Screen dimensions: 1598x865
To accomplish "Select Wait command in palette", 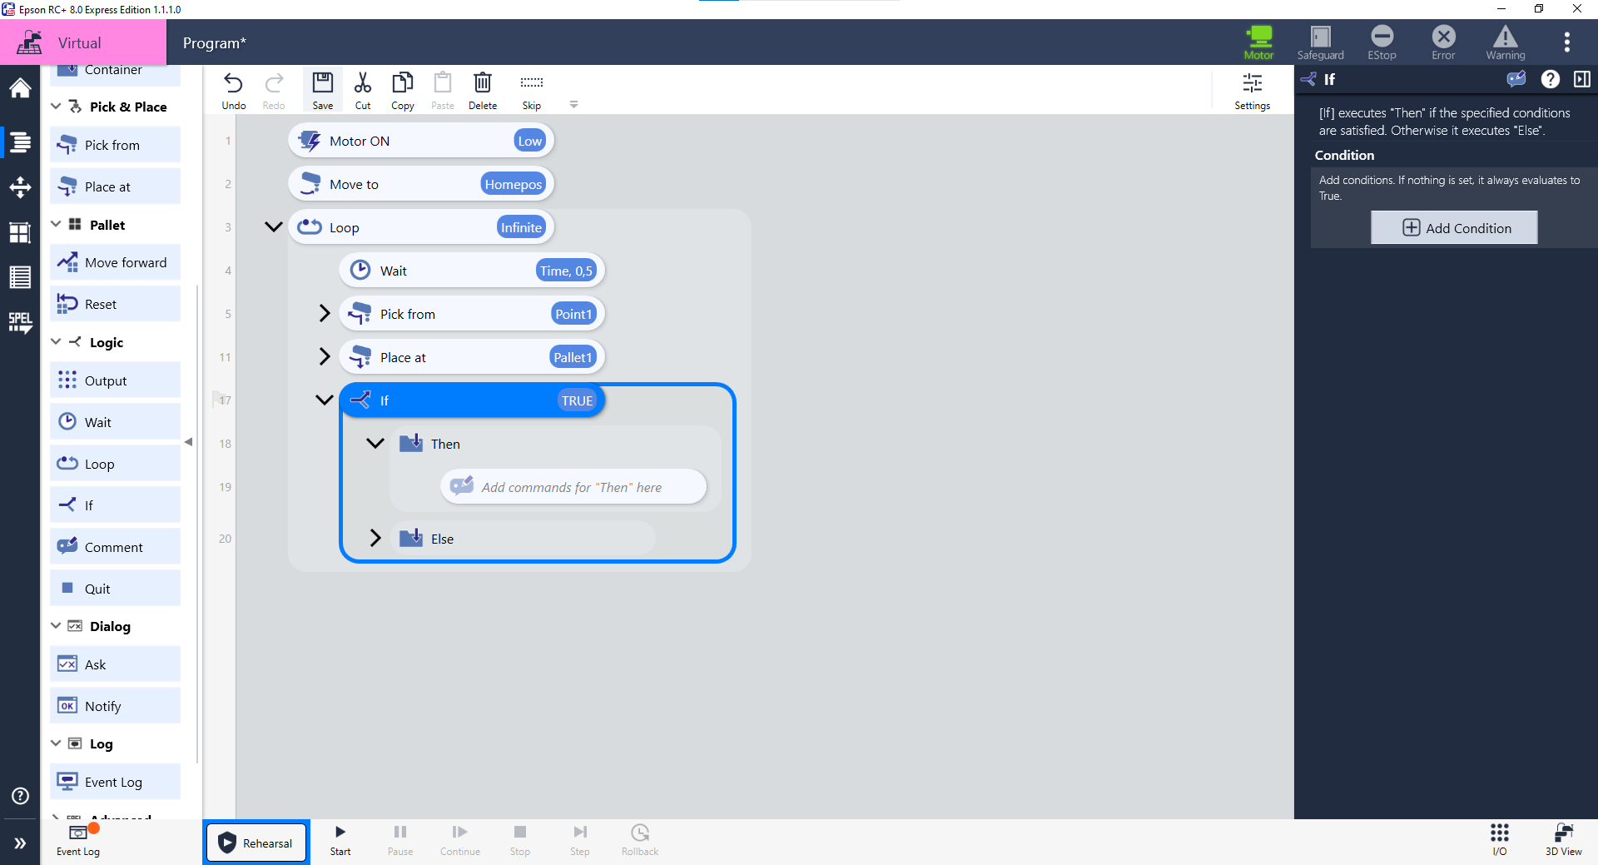I will click(115, 422).
